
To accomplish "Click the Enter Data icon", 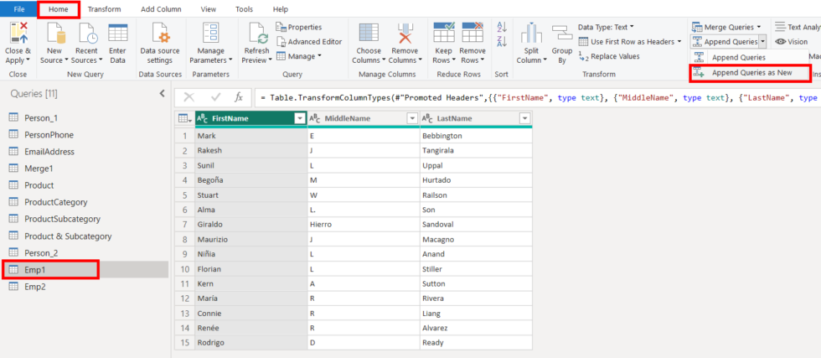I will (x=118, y=33).
